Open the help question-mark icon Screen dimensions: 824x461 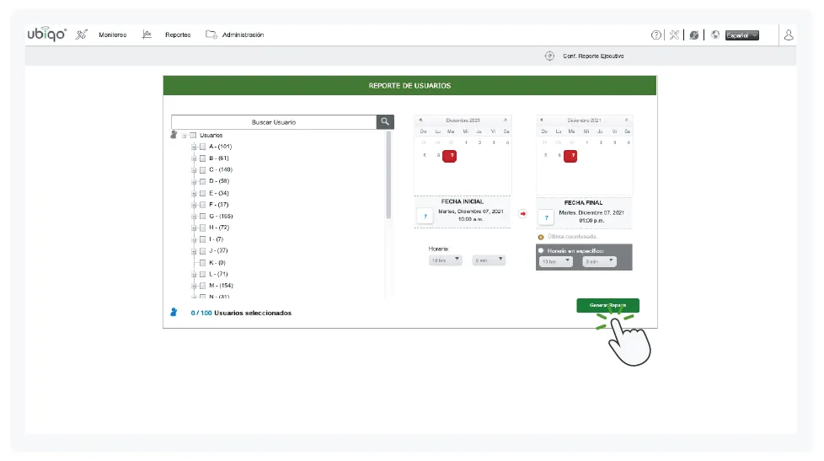tap(655, 35)
